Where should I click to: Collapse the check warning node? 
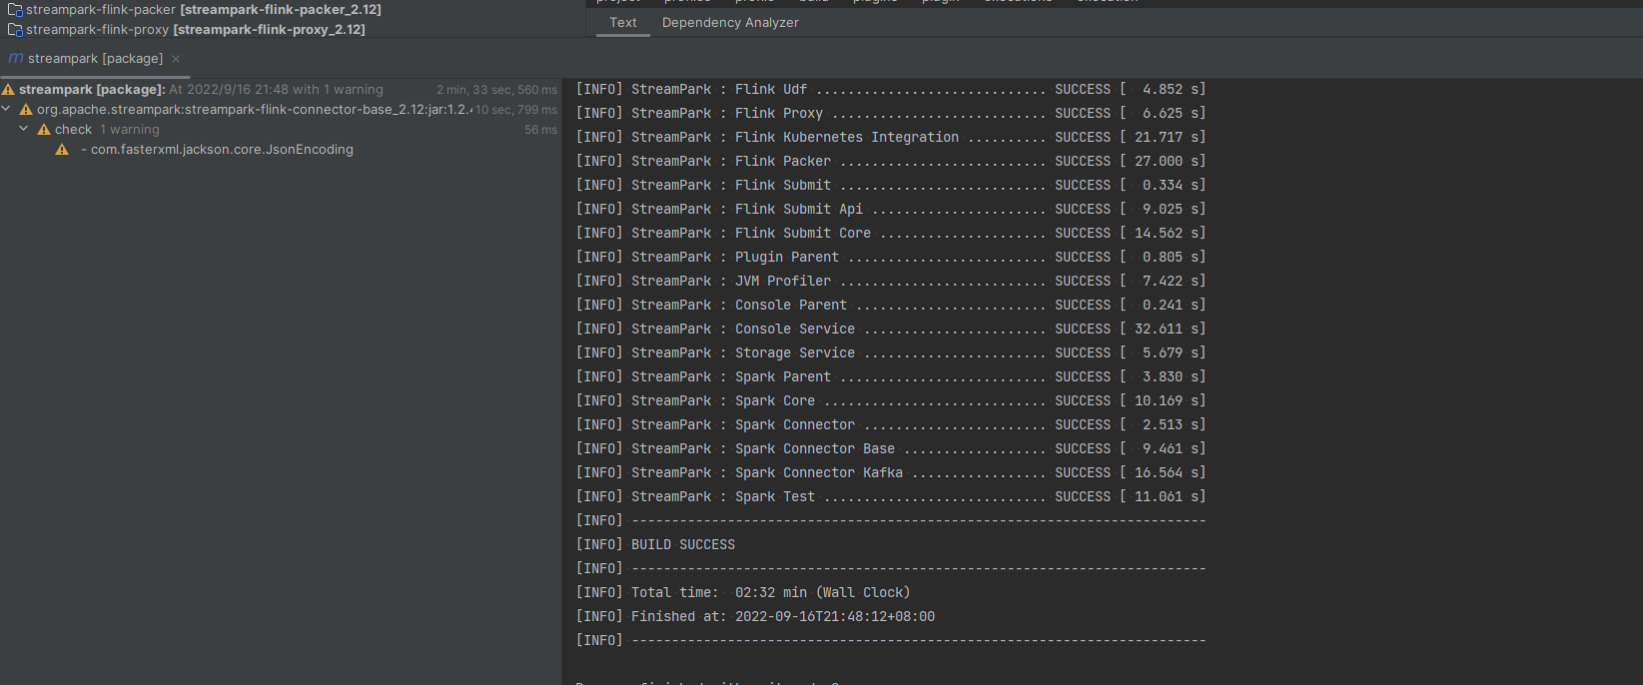24,129
